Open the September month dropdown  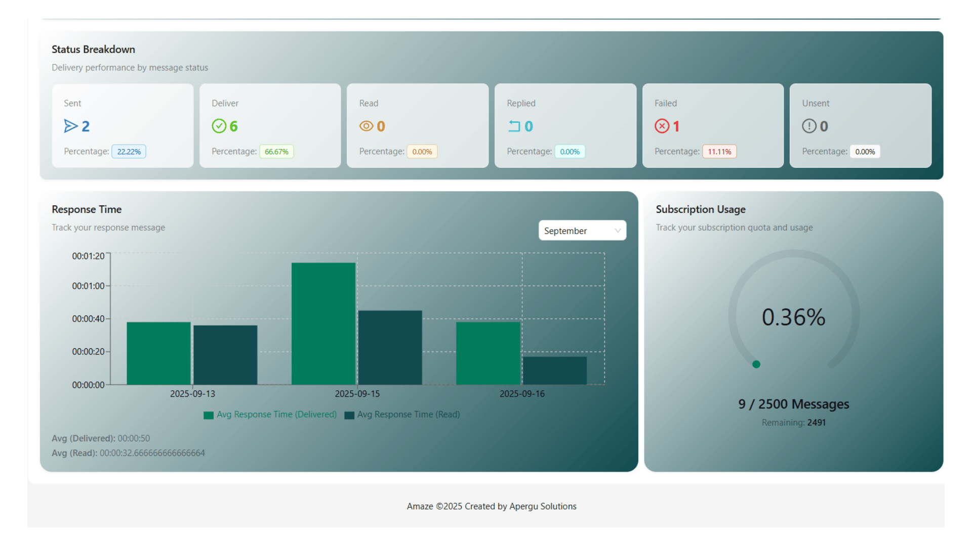(x=577, y=231)
